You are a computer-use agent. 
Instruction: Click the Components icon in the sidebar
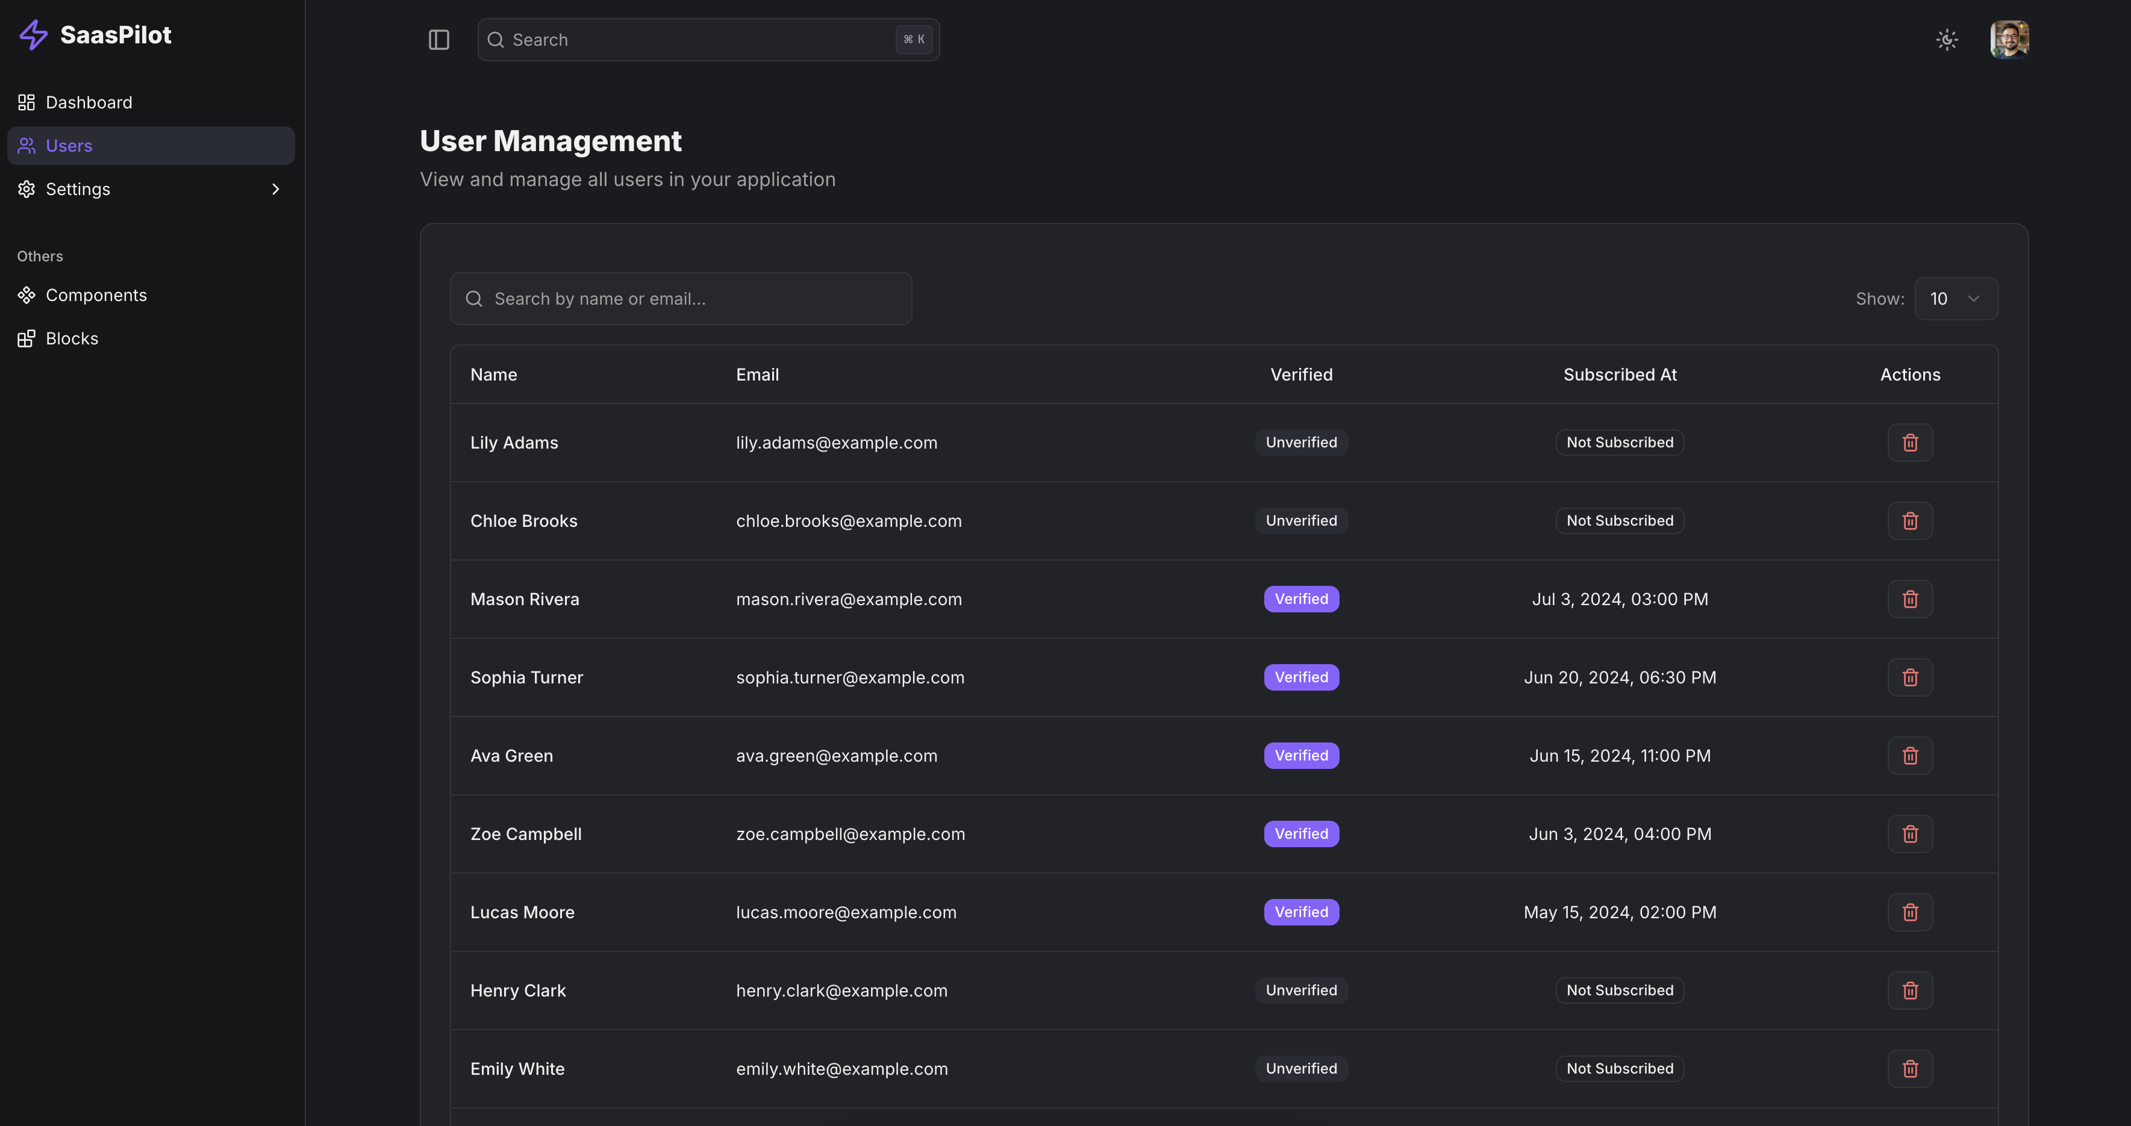pyautogui.click(x=26, y=294)
